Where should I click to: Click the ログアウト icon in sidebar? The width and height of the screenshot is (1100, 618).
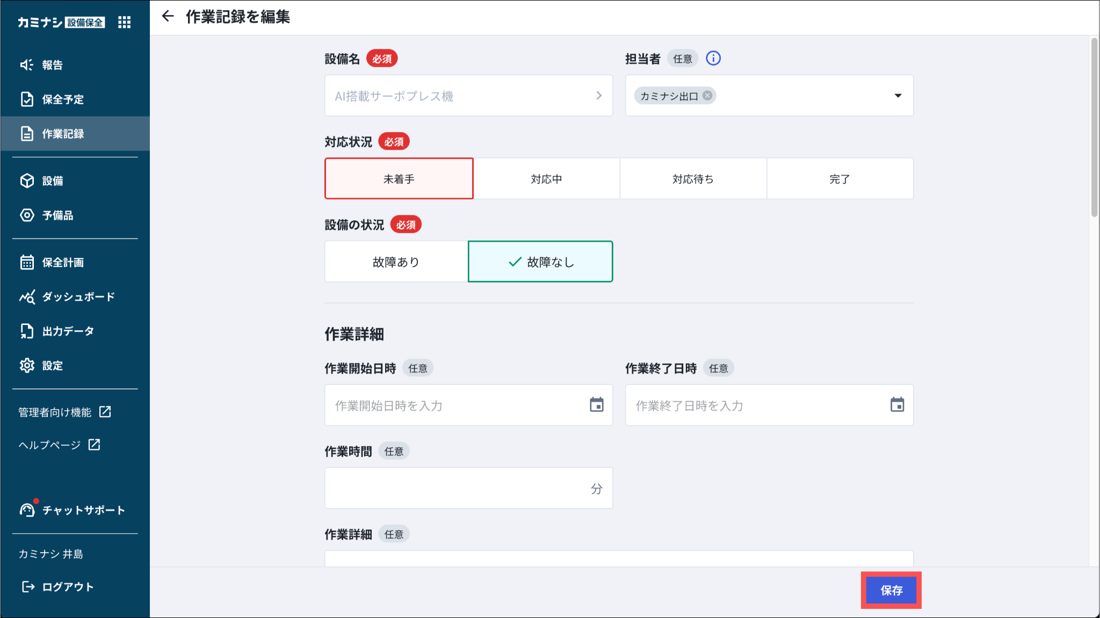point(28,587)
